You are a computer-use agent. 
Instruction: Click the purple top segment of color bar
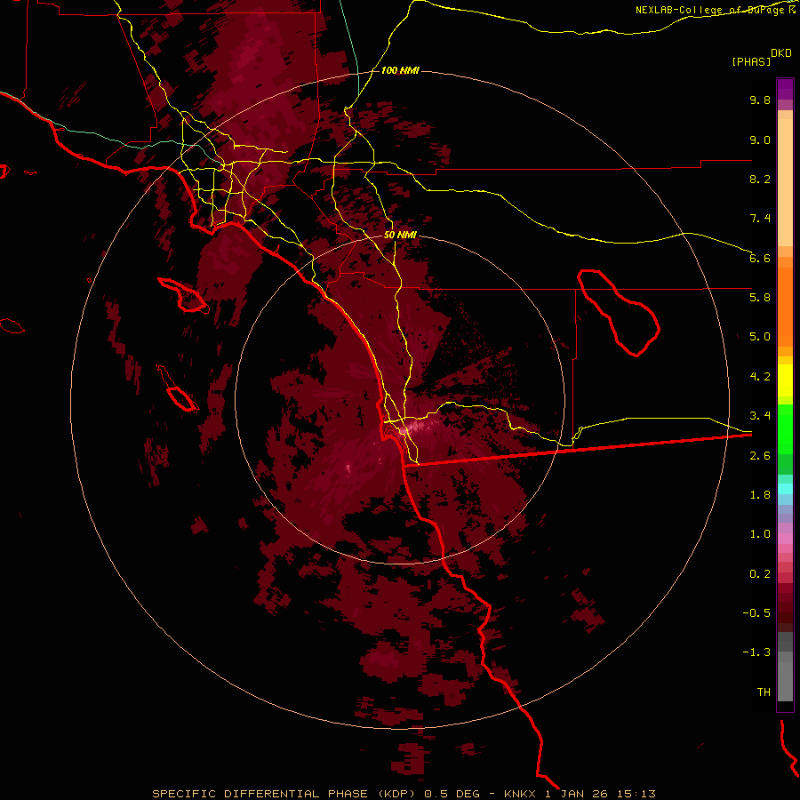[x=785, y=89]
